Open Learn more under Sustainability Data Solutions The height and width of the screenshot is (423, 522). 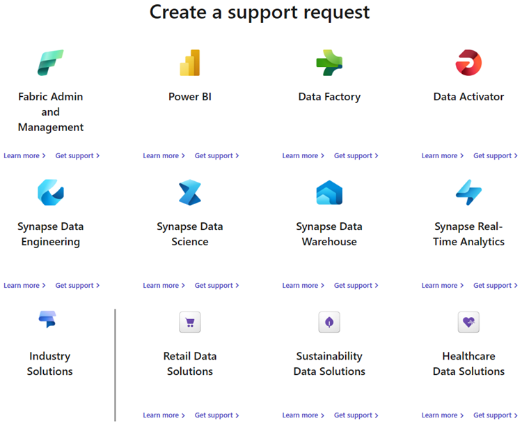tap(303, 415)
